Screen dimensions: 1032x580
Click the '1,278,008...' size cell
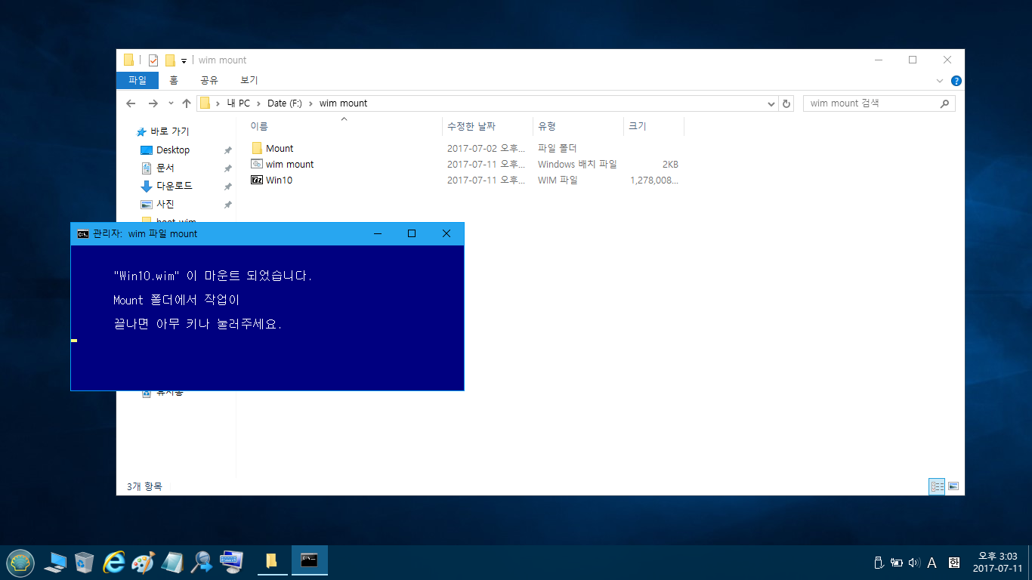click(654, 180)
